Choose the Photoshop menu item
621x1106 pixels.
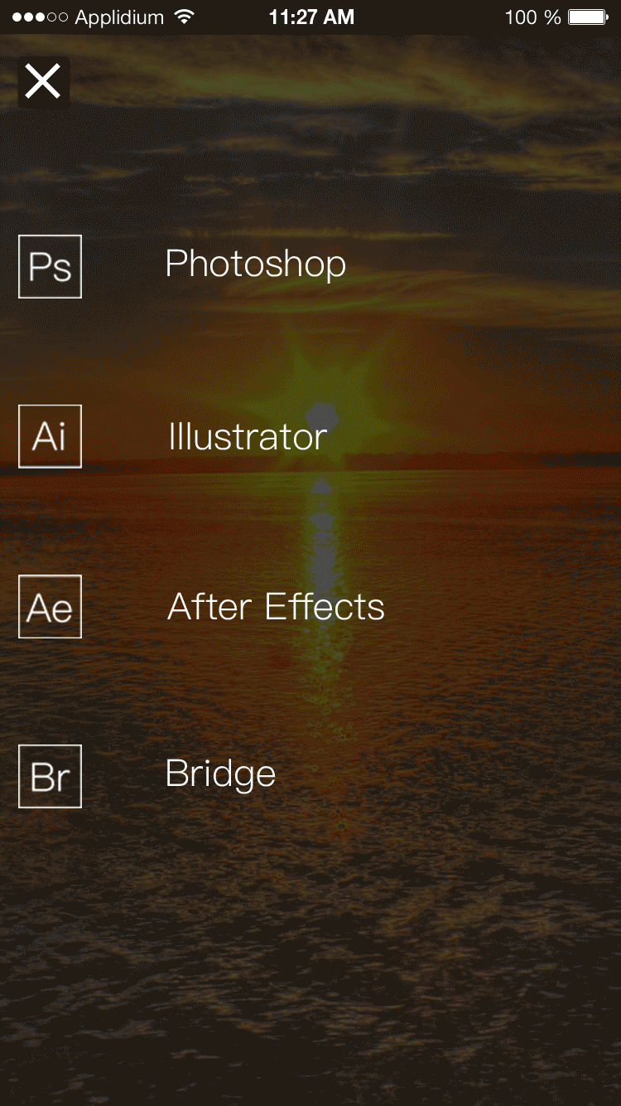pyautogui.click(x=255, y=264)
